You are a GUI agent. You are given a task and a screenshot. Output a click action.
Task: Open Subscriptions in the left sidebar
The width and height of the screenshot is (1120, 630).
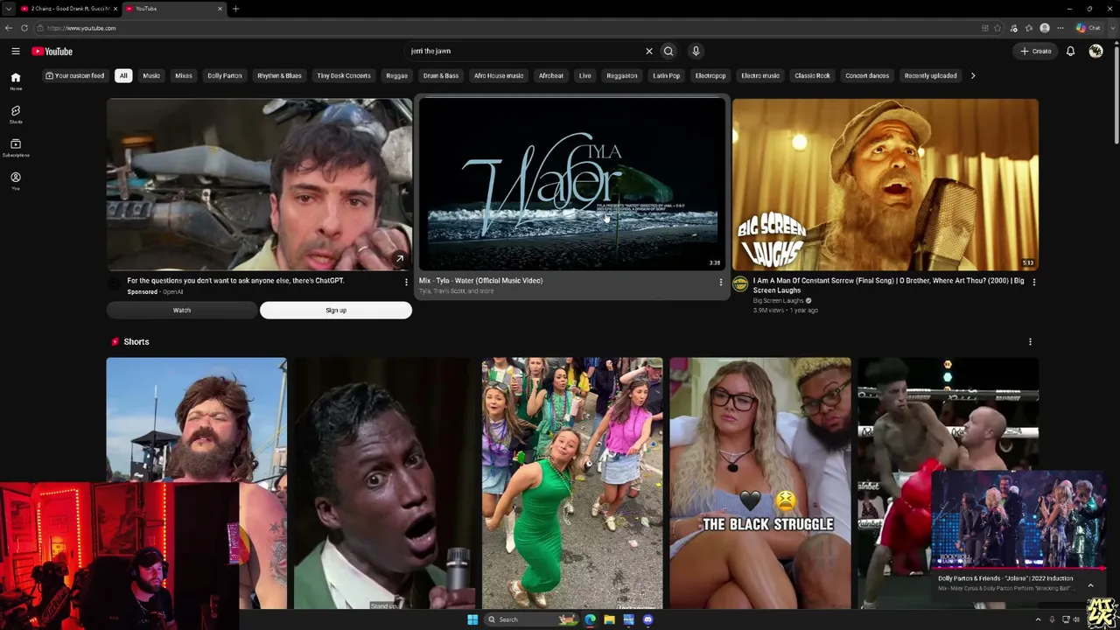[x=16, y=148]
